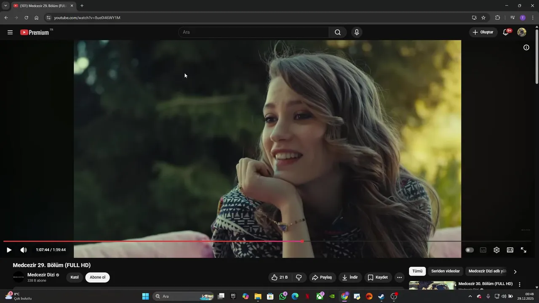Bookmark this page with star
Screen dimensions: 539x303
tap(483, 18)
